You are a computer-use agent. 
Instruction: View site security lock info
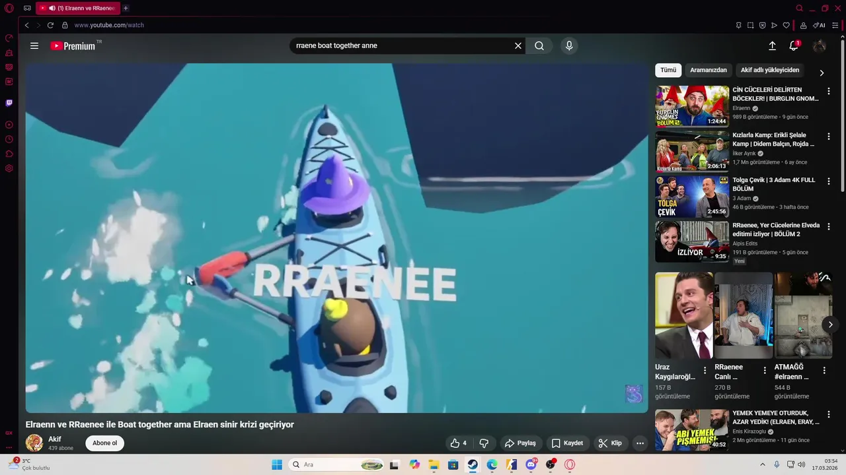[65, 25]
